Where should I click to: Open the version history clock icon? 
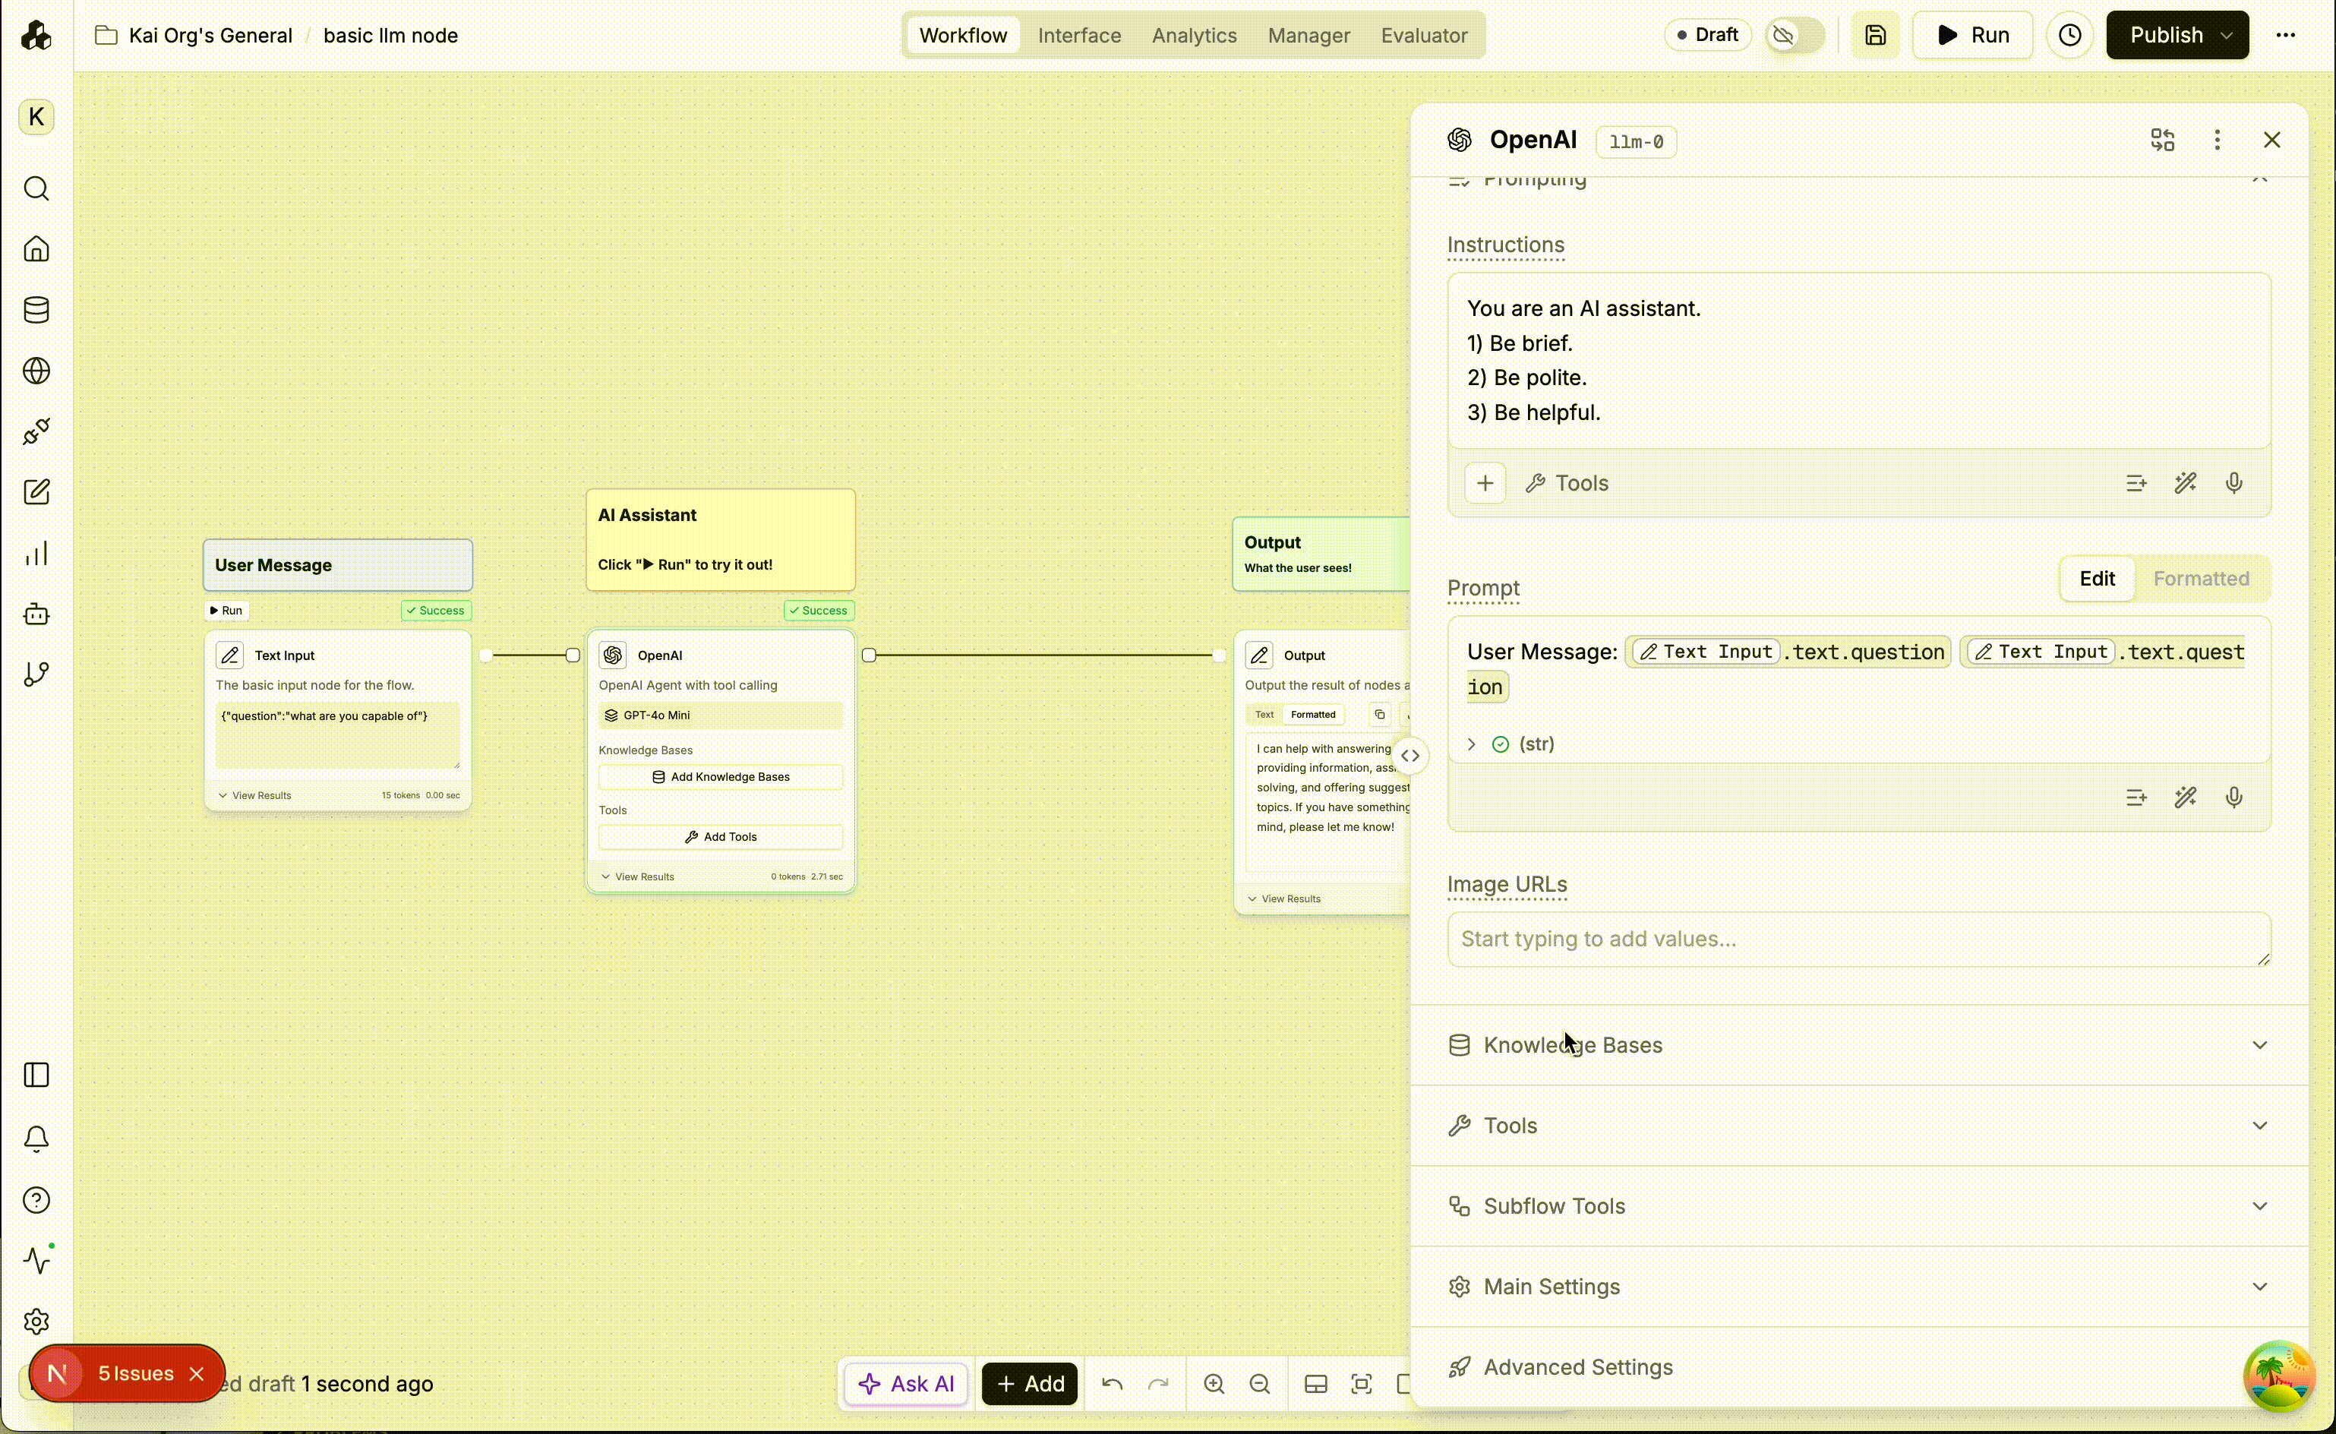[2069, 35]
